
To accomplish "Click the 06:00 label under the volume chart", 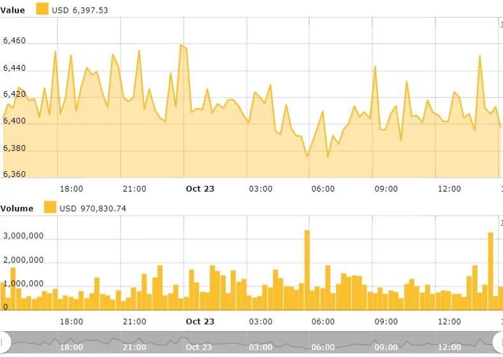I will pyautogui.click(x=323, y=321).
